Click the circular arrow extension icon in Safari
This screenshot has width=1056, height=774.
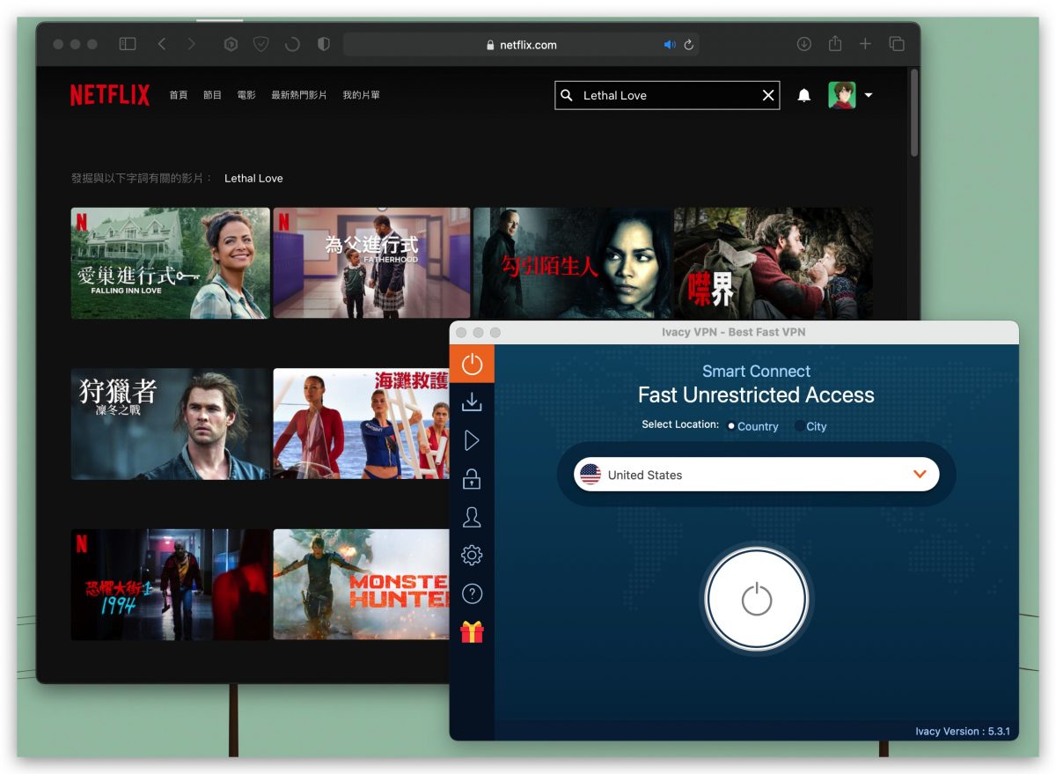pyautogui.click(x=292, y=44)
